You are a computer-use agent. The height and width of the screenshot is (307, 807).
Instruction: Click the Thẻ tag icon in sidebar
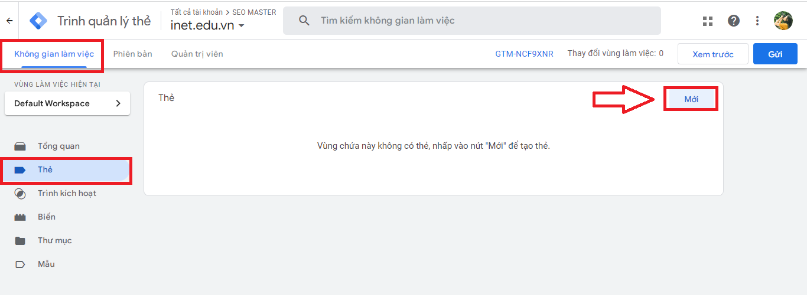coord(20,170)
